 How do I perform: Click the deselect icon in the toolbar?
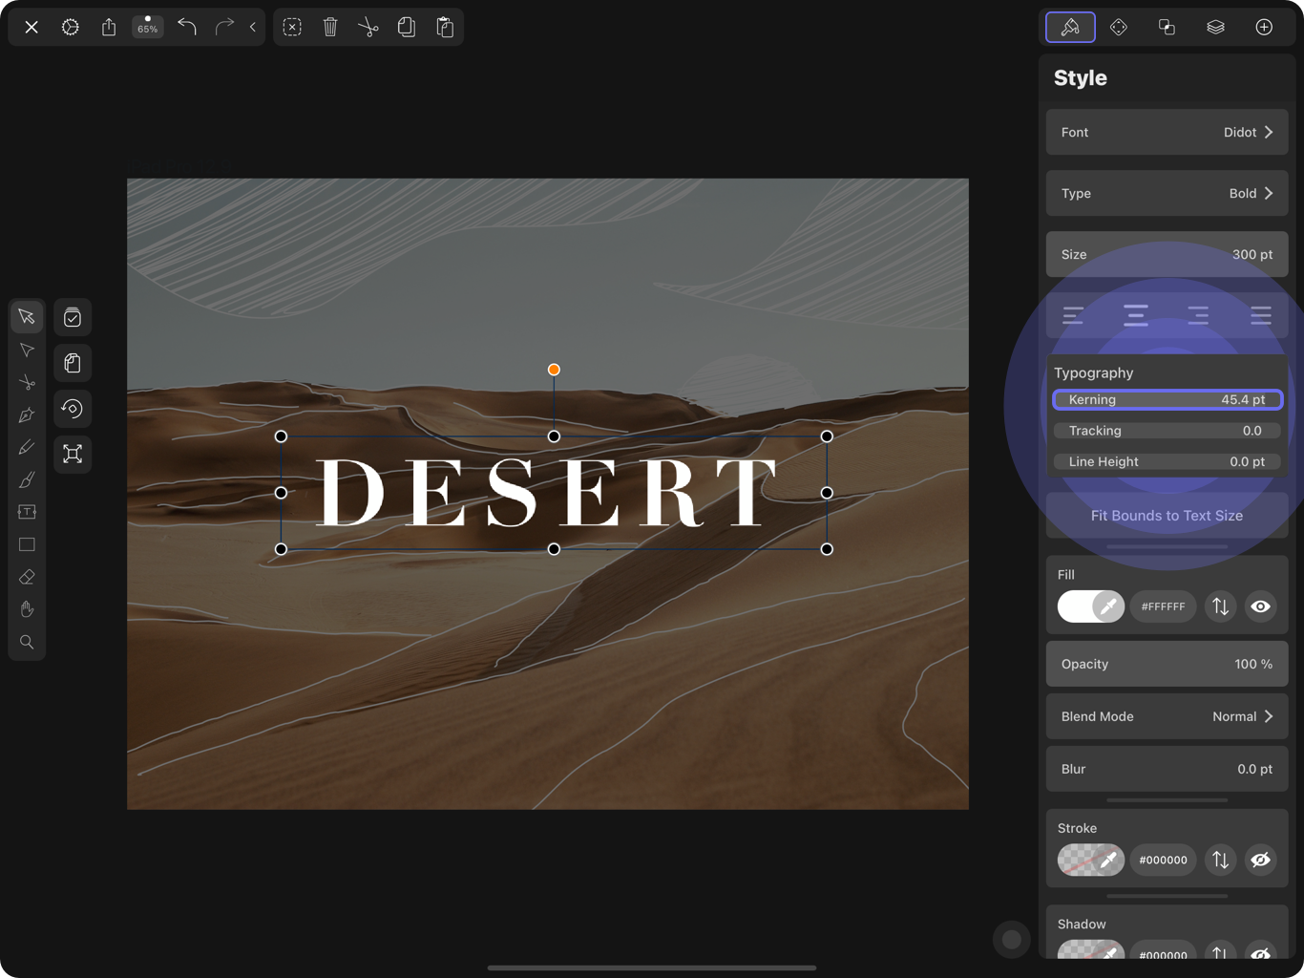coord(292,27)
